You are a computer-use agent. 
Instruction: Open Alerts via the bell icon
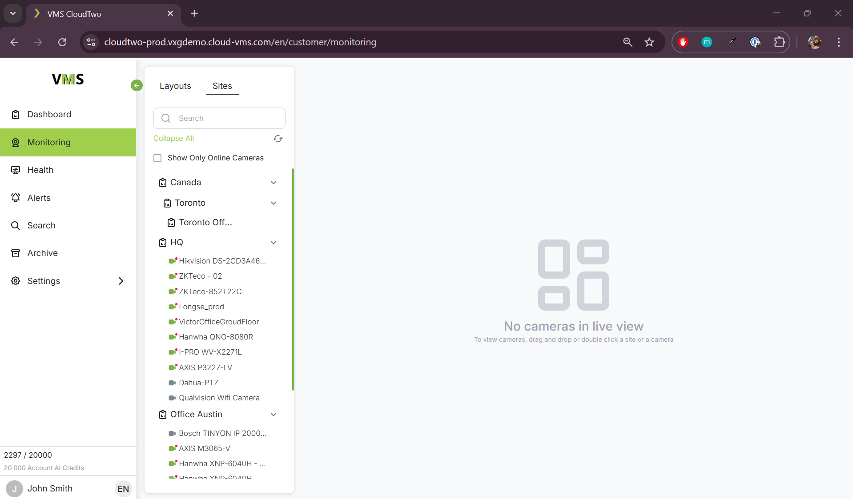pos(16,198)
